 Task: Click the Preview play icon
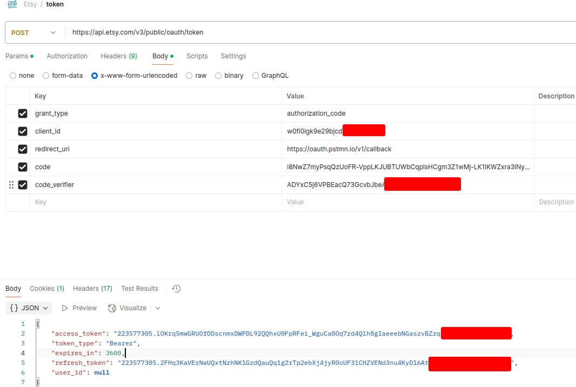(65, 308)
